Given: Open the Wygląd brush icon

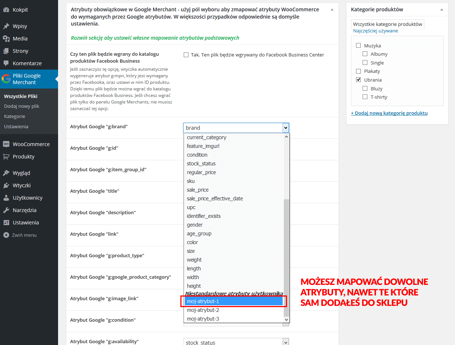Looking at the screenshot, I should coord(6,173).
